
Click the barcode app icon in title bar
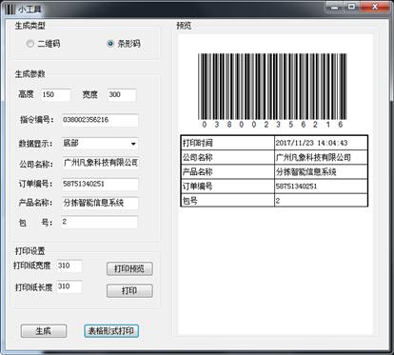[x=10, y=9]
